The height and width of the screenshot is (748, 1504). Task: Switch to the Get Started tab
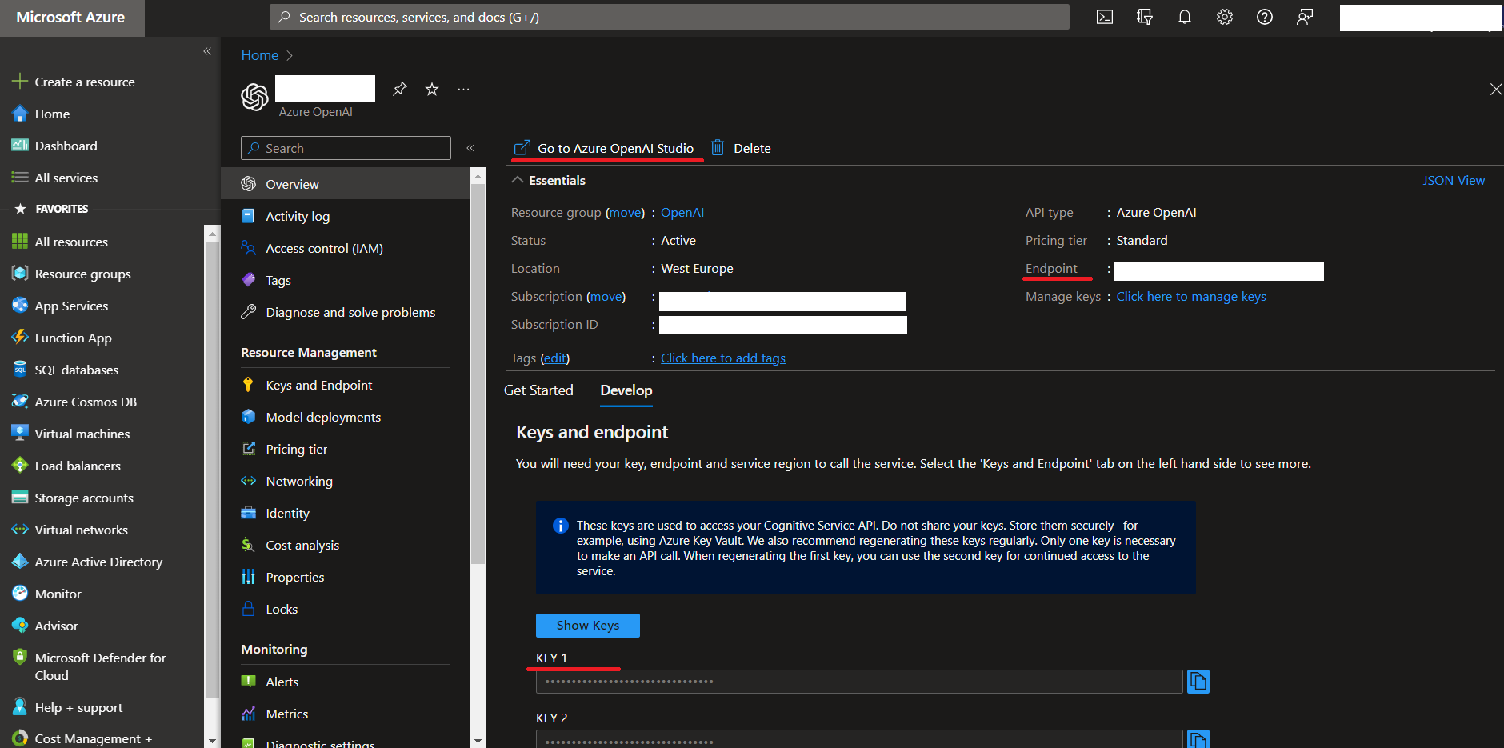point(538,390)
